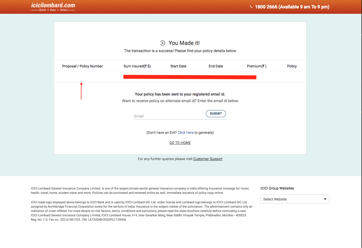
Task: Select the CIN: L67200MH2000PLC129408 footer text
Action: tap(104, 220)
